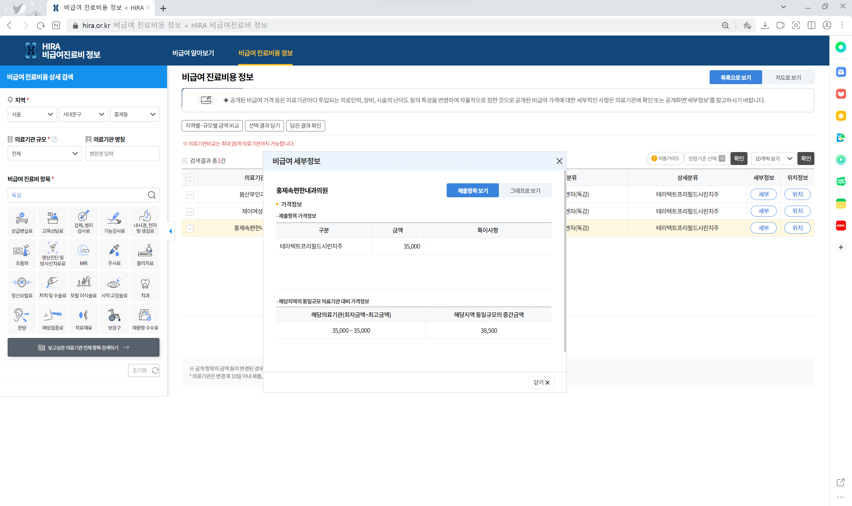Toggle the select-all checkbox in table header
The image size is (852, 506).
pyautogui.click(x=190, y=177)
